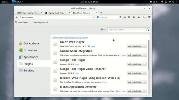Open a new tab with plus icon

pos(101,13)
